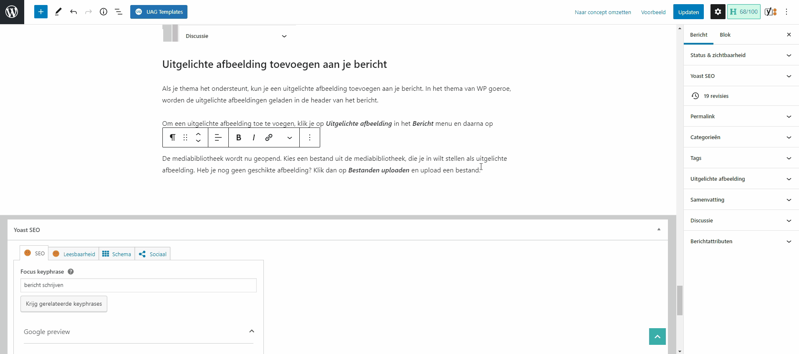Open the document info details icon
Viewport: 799px width, 354px height.
(x=104, y=12)
